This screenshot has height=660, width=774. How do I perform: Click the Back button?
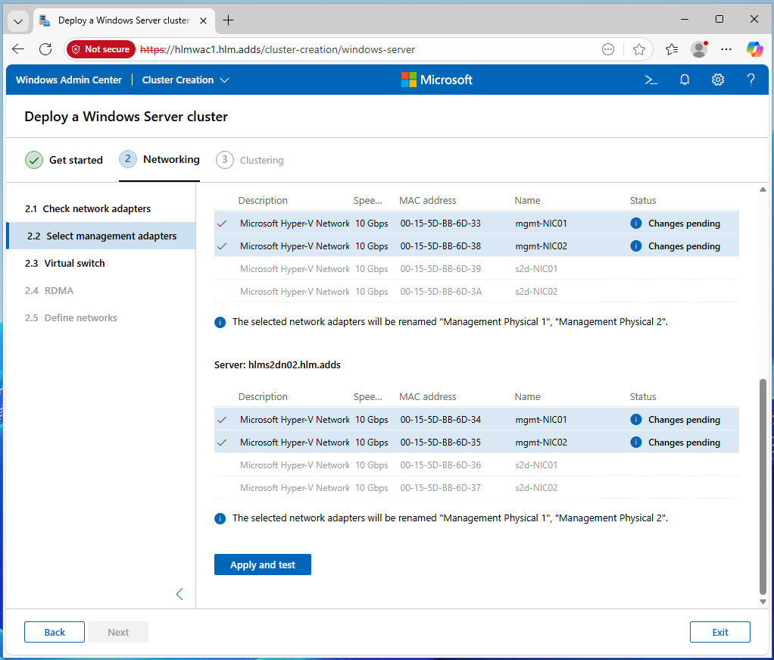(x=55, y=632)
